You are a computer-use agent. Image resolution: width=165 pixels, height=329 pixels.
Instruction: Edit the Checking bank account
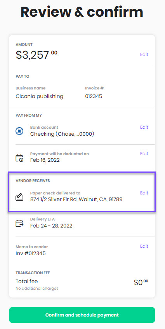click(144, 127)
